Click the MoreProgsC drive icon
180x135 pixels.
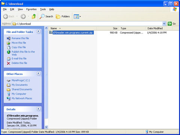coord(9,81)
